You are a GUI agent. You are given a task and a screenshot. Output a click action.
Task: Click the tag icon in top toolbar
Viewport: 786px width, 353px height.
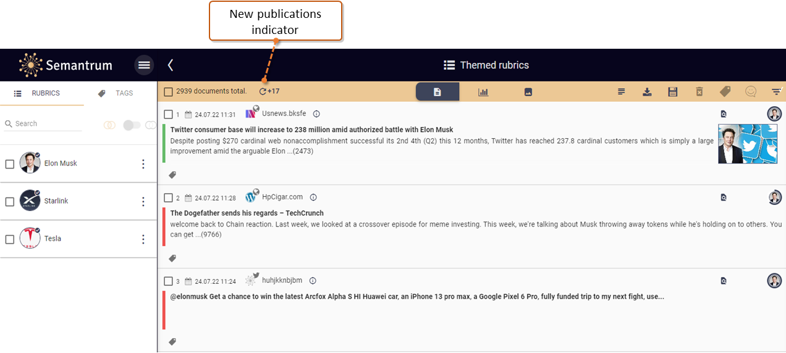725,92
